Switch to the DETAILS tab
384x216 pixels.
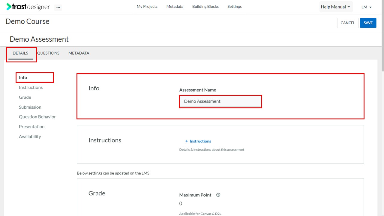click(20, 53)
